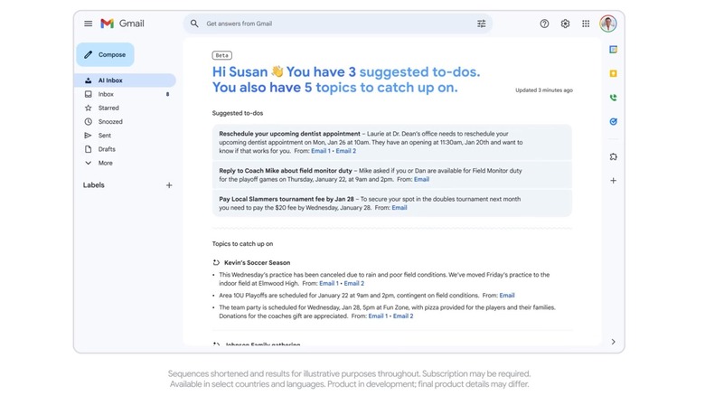
Task: Open Email 2 for team party item
Action: point(403,316)
